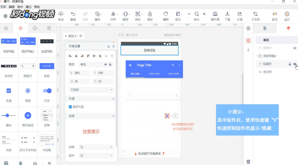Click the 分享 share icon
Image resolution: width=298 pixels, height=165 pixels.
pyautogui.click(x=240, y=14)
